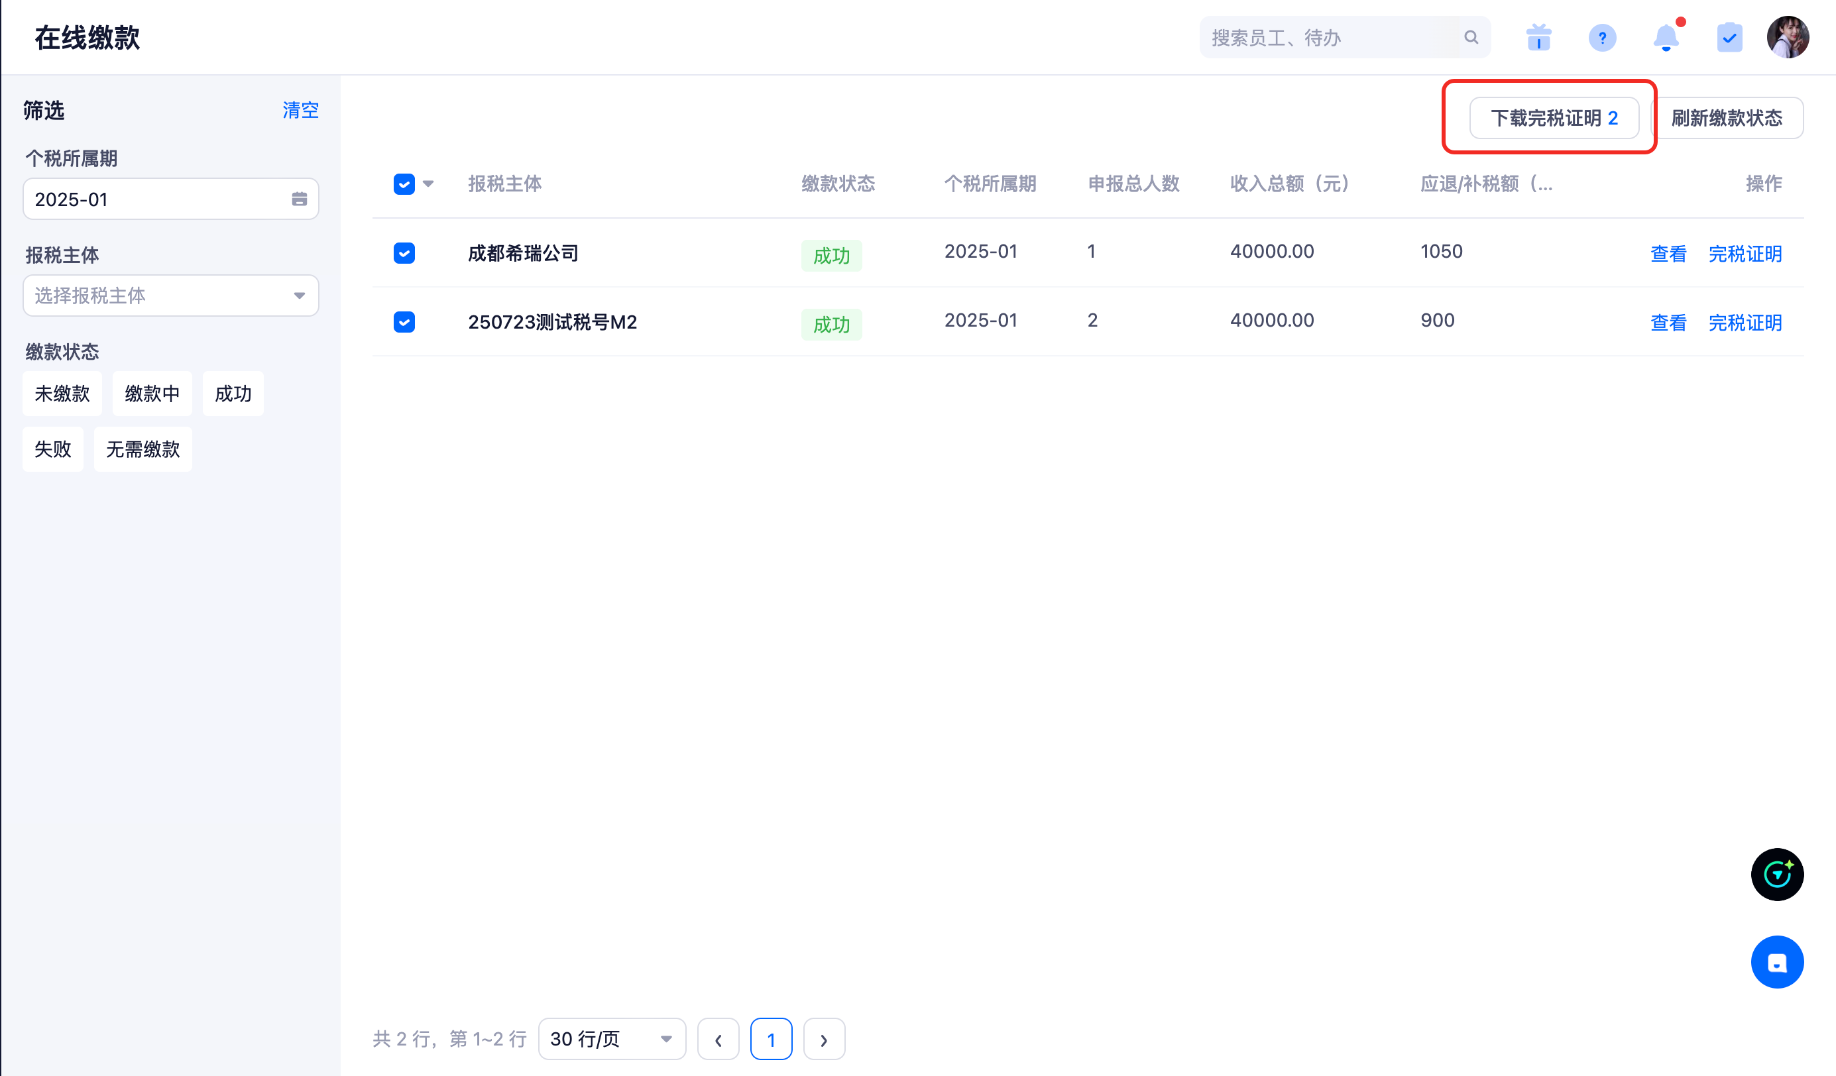This screenshot has width=1836, height=1076.
Task: Expand the select-all dropdown arrow in the header
Action: click(428, 184)
